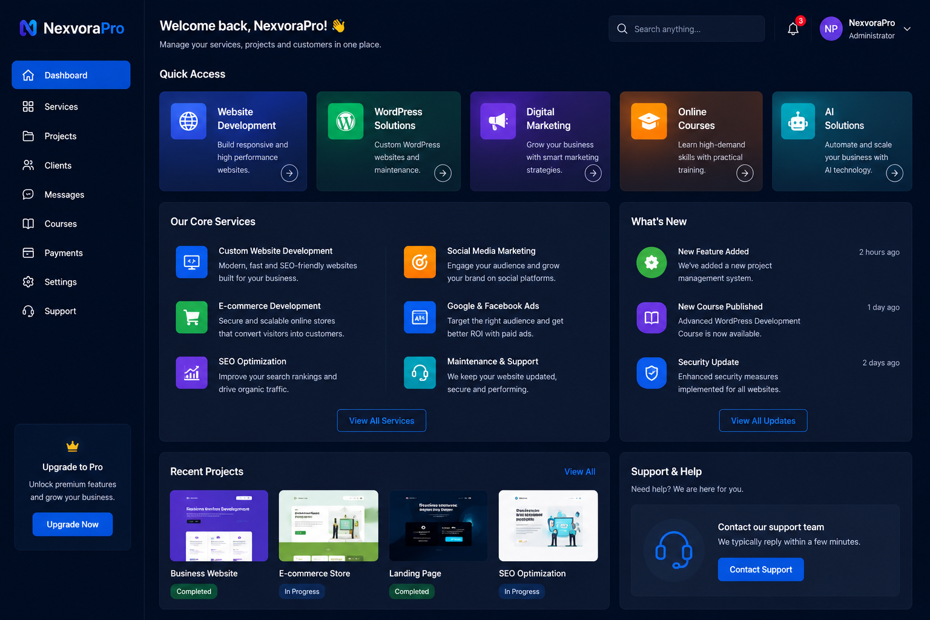Click View All Updates button
This screenshot has width=930, height=620.
[x=763, y=421]
